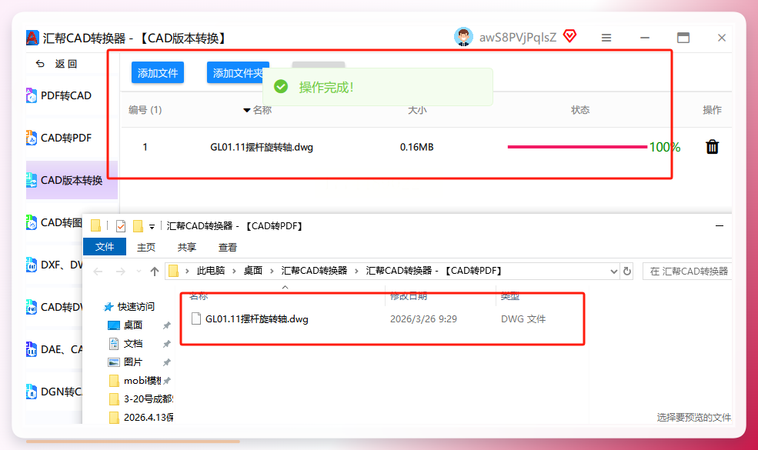Image resolution: width=758 pixels, height=450 pixels.
Task: Open the 文件 tab in Explorer
Action: point(105,247)
